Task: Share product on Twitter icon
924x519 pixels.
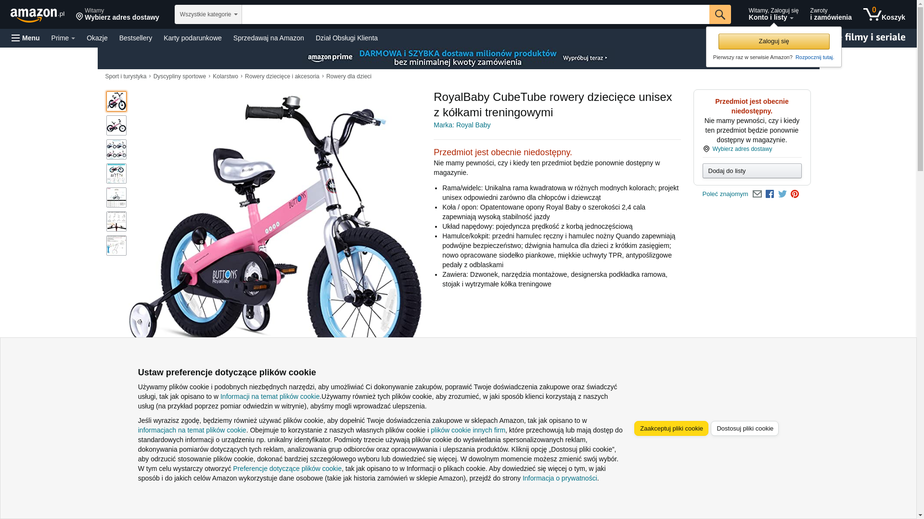Action: click(782, 194)
